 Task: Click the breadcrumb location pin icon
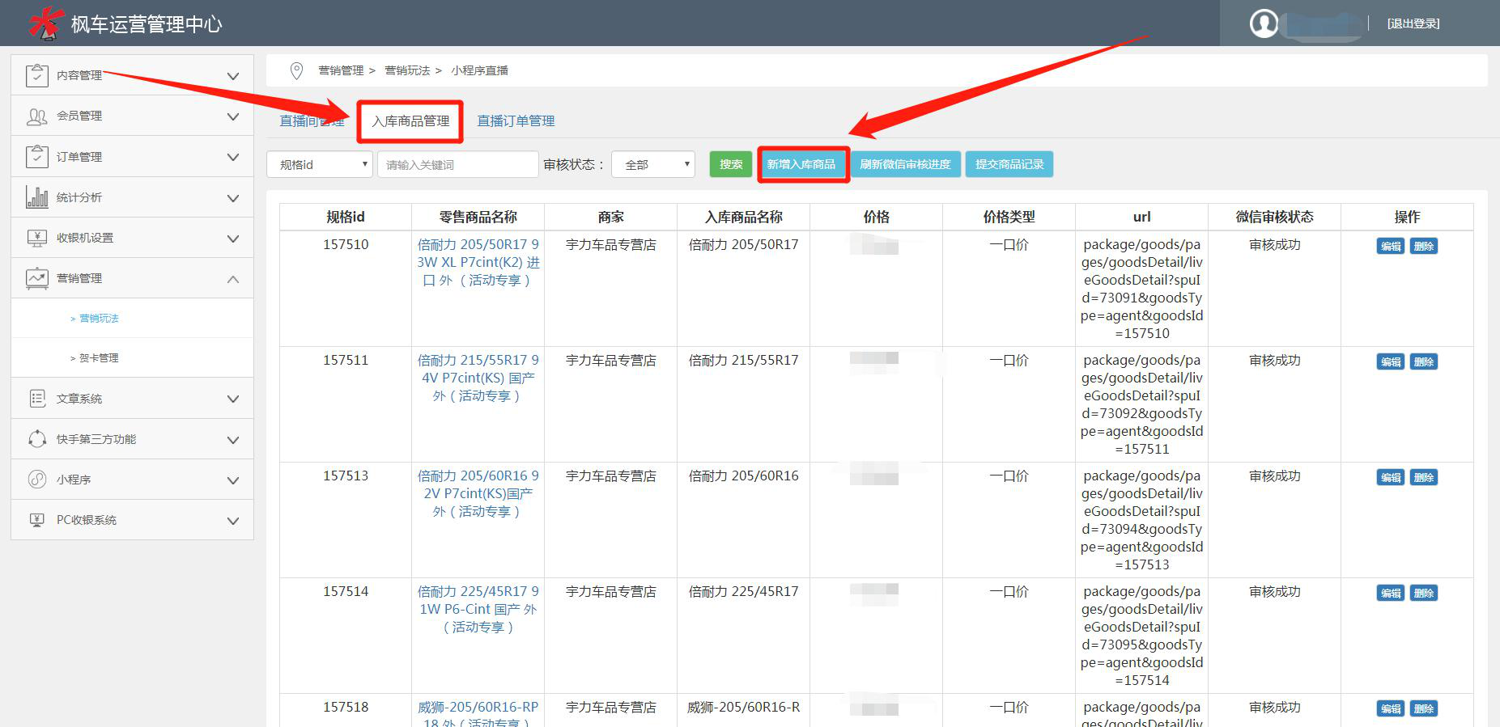tap(297, 71)
